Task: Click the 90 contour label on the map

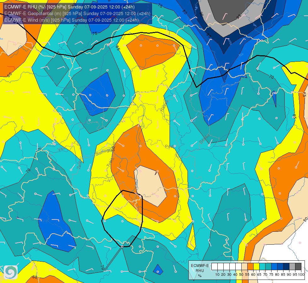Action: (x=201, y=14)
